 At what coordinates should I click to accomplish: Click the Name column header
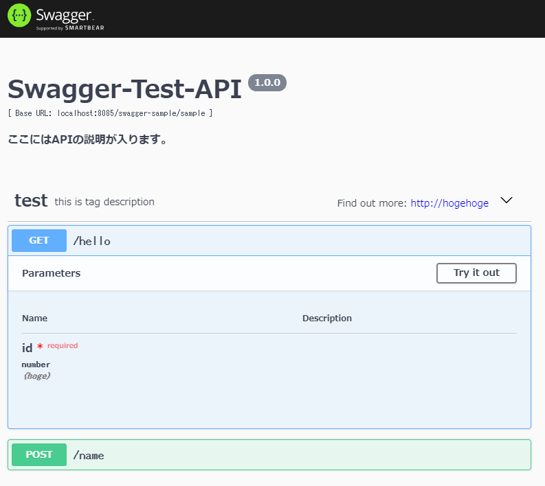click(35, 318)
